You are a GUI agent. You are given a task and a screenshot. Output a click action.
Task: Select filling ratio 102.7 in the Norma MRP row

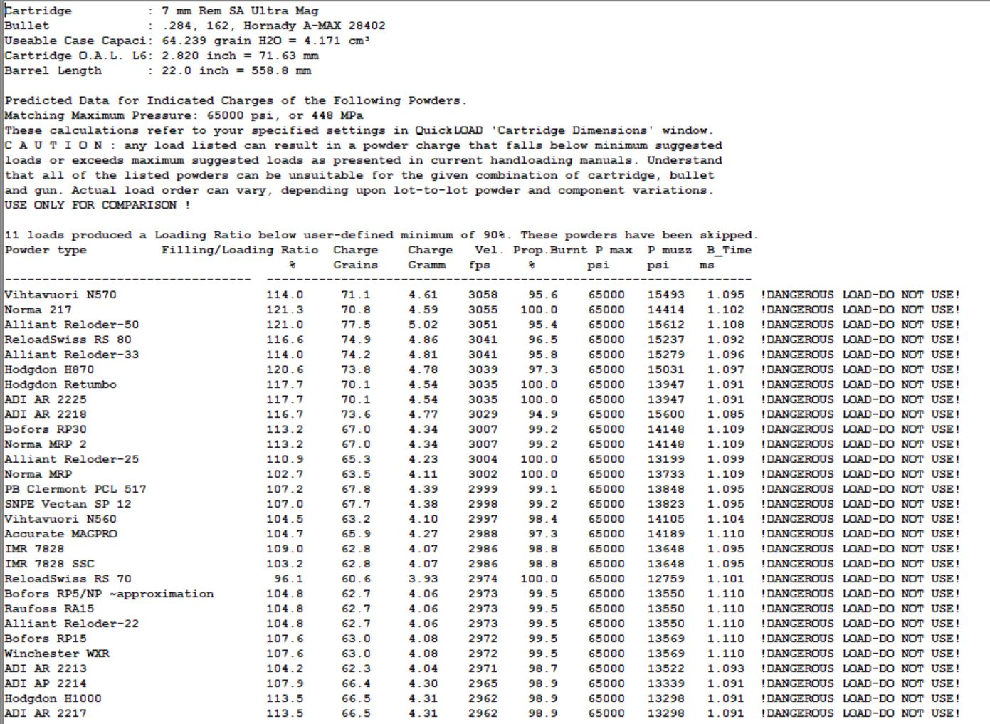[285, 474]
